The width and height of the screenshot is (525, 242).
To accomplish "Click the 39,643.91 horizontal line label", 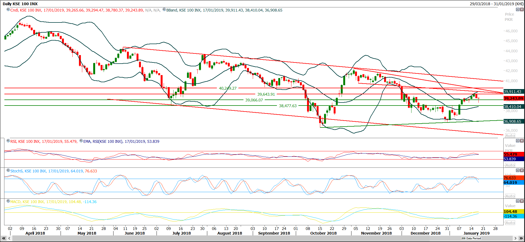I will 266,94.
